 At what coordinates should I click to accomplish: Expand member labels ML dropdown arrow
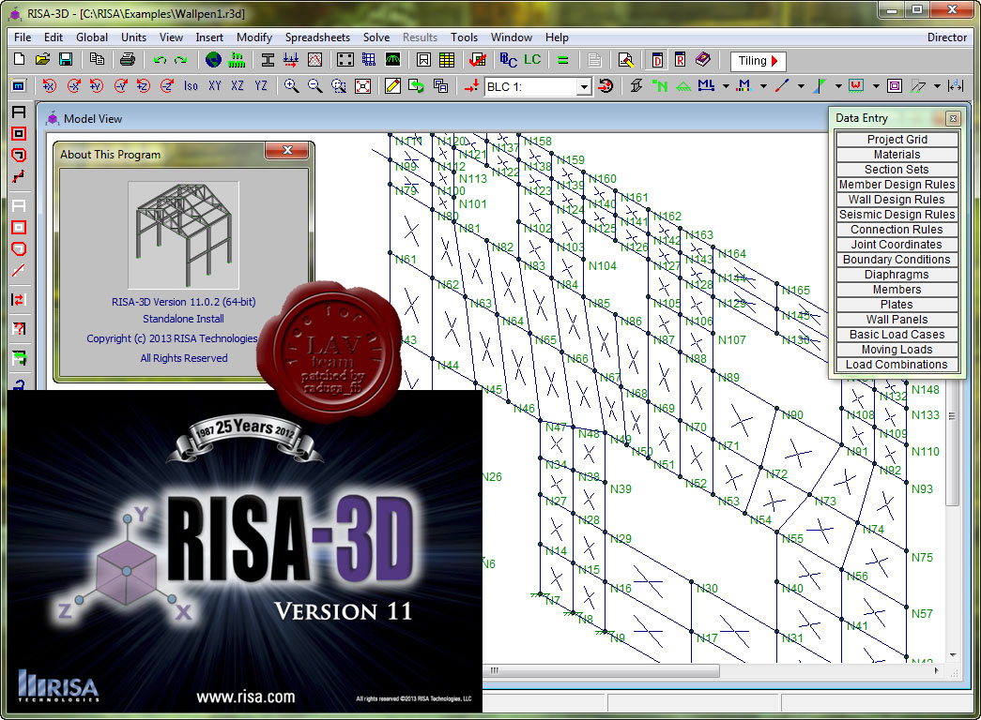click(726, 86)
